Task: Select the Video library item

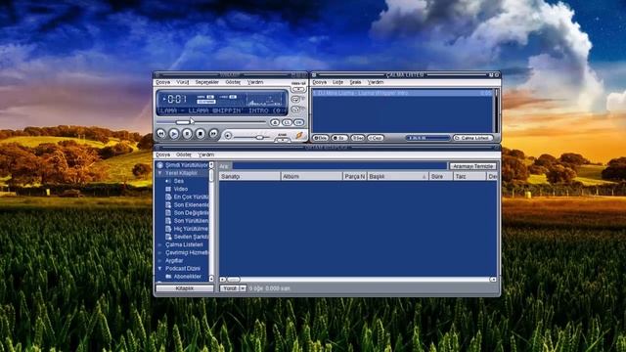Action: click(x=180, y=189)
